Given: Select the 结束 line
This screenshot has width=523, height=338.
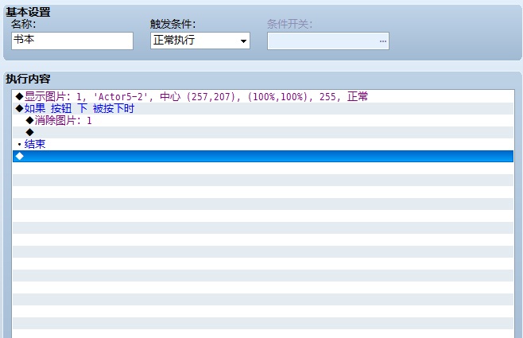Looking at the screenshot, I should coord(263,144).
